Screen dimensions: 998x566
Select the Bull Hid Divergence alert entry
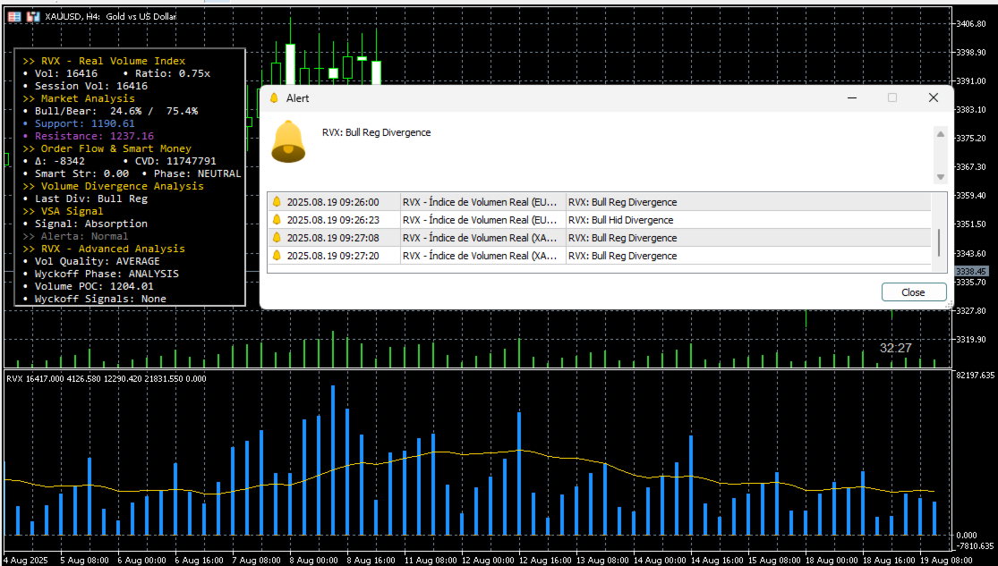[x=620, y=220]
